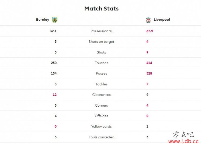This screenshot has width=201, height=144.
Task: Click Burnley's 154 passes value
Action: (54, 73)
